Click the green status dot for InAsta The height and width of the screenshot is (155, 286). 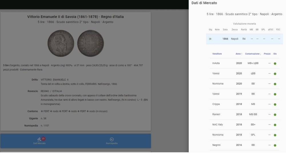275,63
